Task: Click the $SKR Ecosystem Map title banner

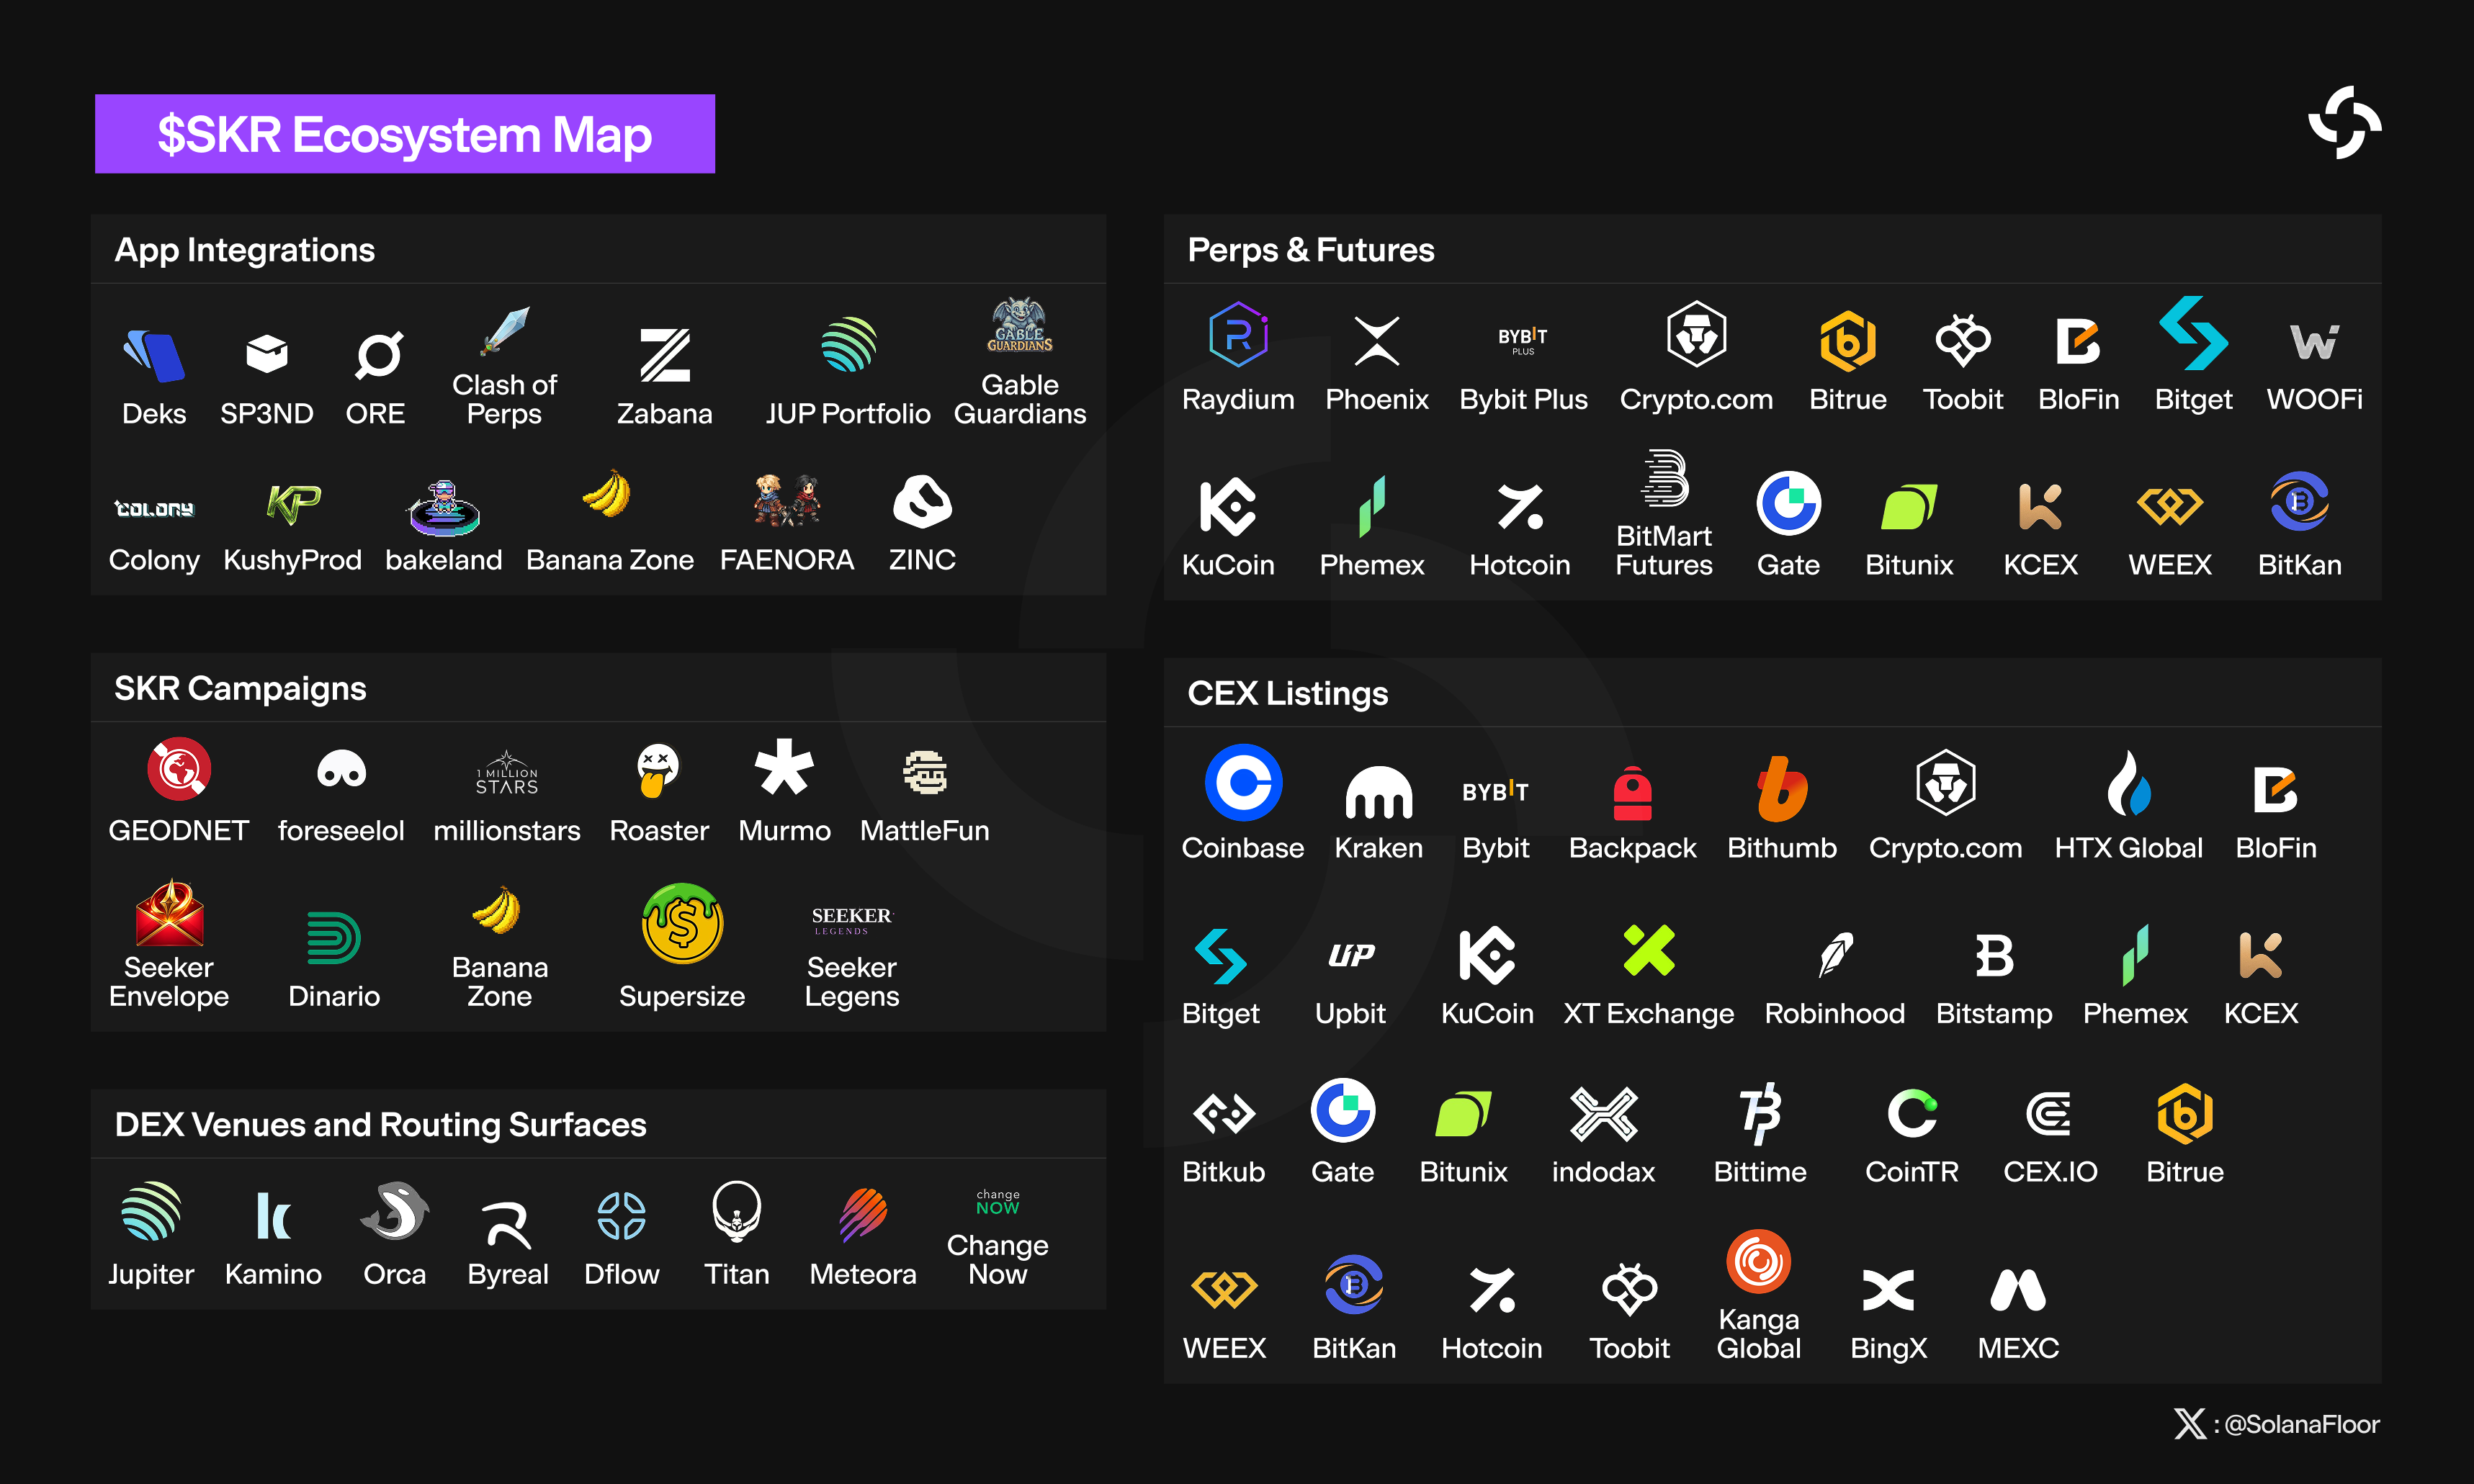Action: [x=405, y=134]
